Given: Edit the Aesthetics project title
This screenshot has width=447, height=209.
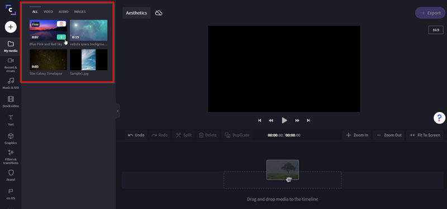Looking at the screenshot, I should click(136, 13).
